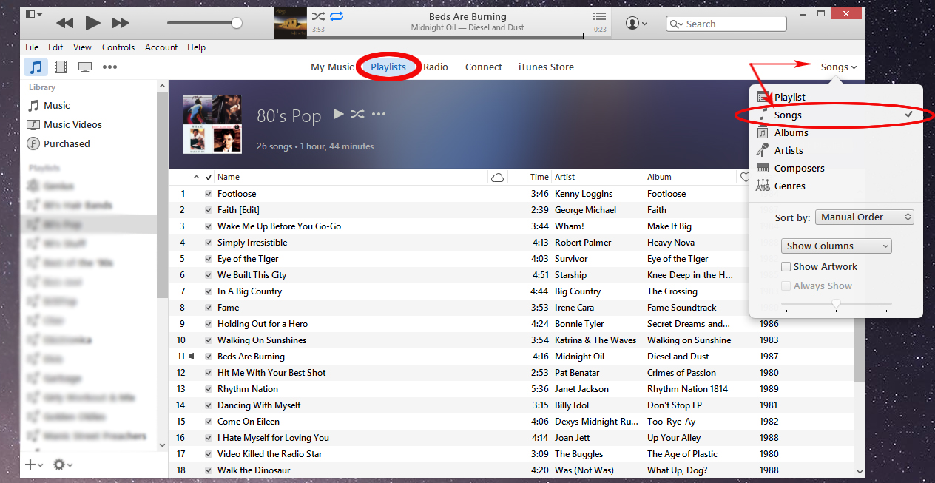The height and width of the screenshot is (483, 935).
Task: Open the Edit menu
Action: 56,47
